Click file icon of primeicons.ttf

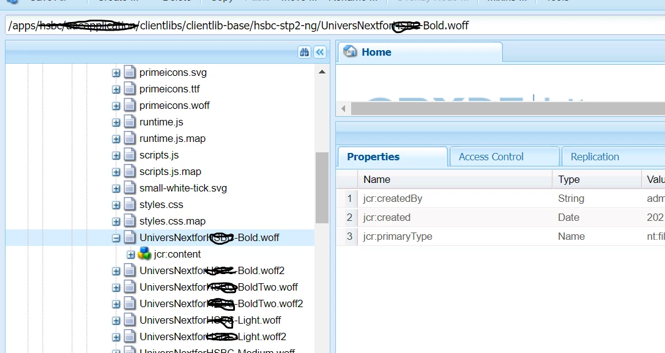[x=130, y=89]
